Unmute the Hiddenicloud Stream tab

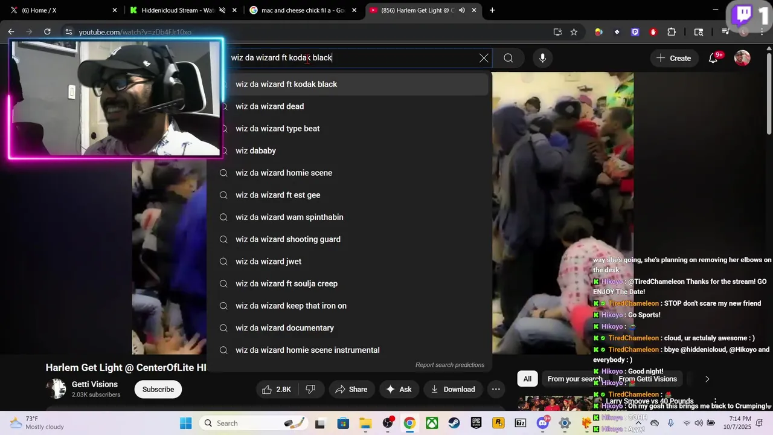click(x=222, y=10)
